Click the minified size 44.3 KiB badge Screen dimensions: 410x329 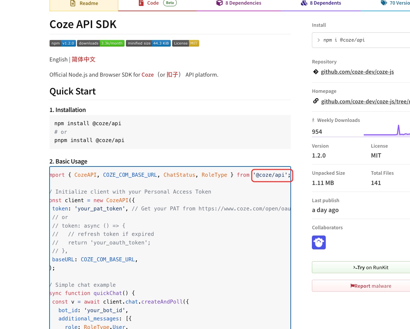pos(148,43)
